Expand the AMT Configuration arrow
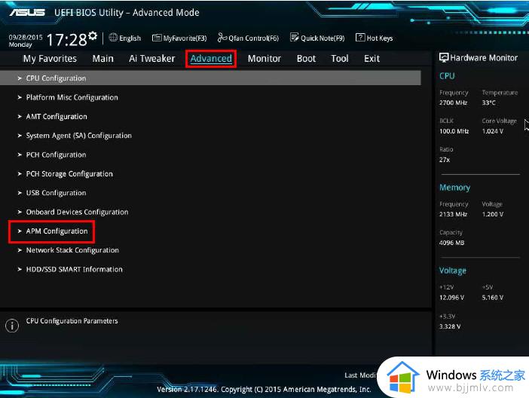This screenshot has height=398, width=529. click(x=20, y=117)
